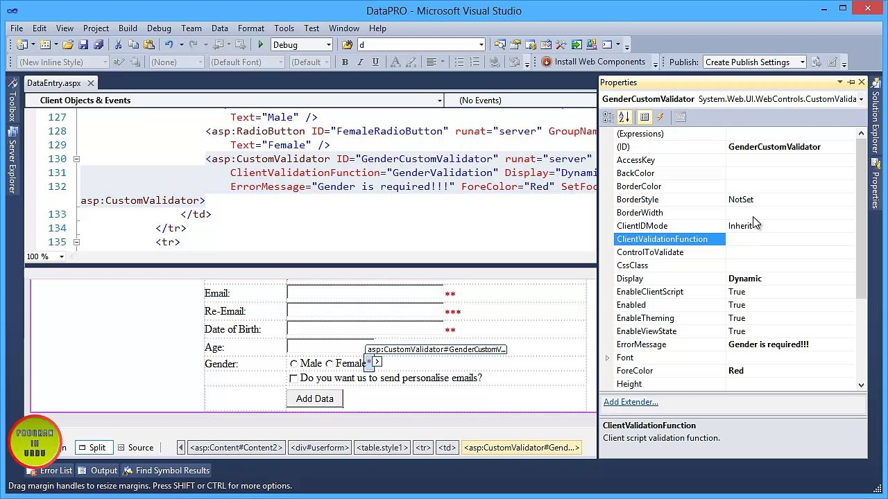The image size is (888, 499).
Task: Switch Properties to Categorized view
Action: coord(608,117)
